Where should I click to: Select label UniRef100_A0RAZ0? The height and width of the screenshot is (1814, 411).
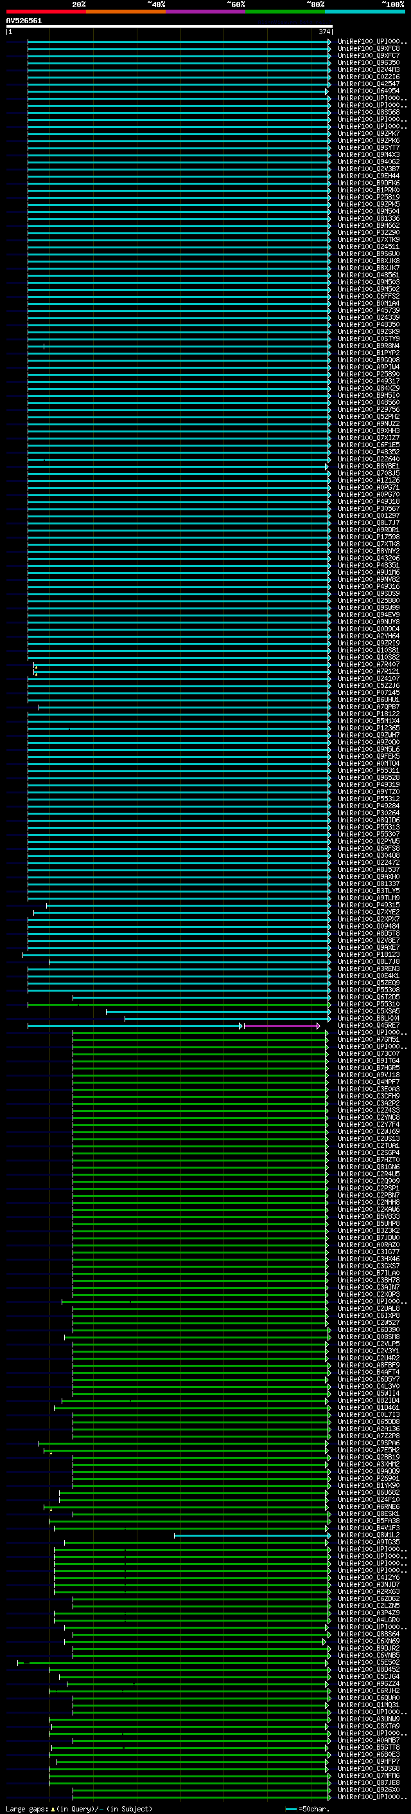coord(368,1245)
